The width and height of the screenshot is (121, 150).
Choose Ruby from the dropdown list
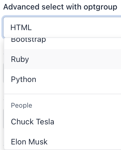(x=63, y=59)
